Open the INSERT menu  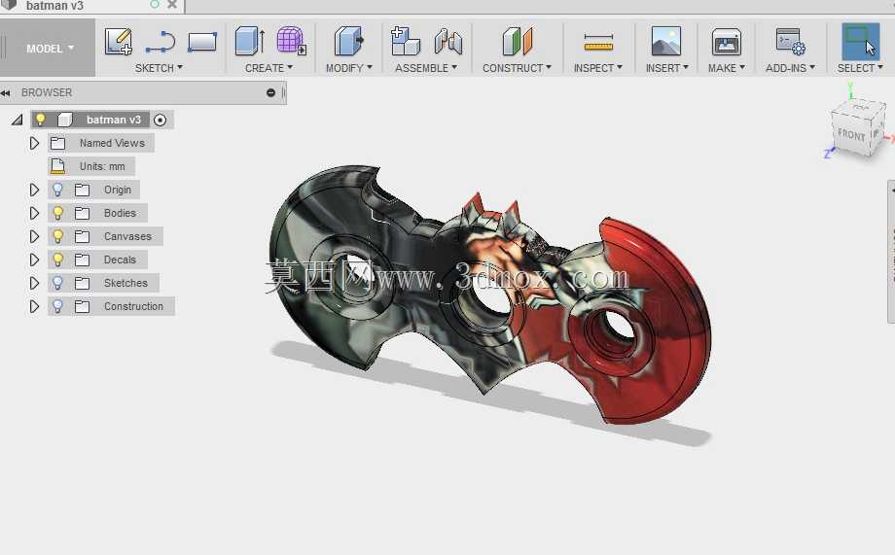tap(666, 68)
